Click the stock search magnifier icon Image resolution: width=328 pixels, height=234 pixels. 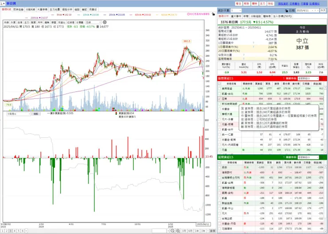(2, 4)
